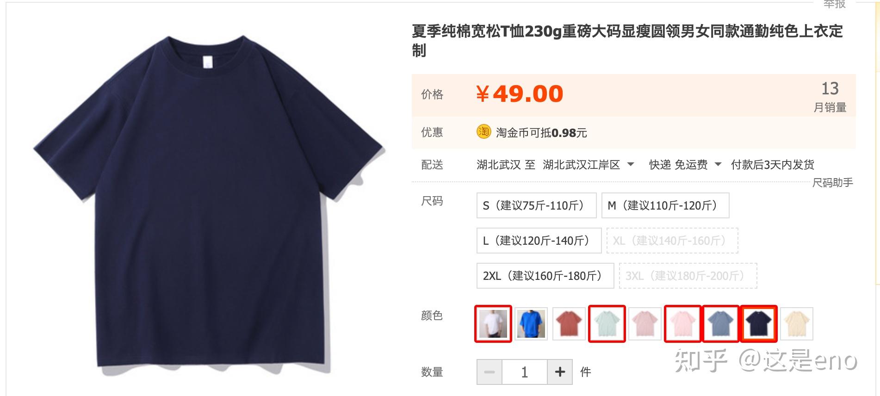Pick the brick red T-shirt swatch
880x396 pixels.
pos(569,324)
